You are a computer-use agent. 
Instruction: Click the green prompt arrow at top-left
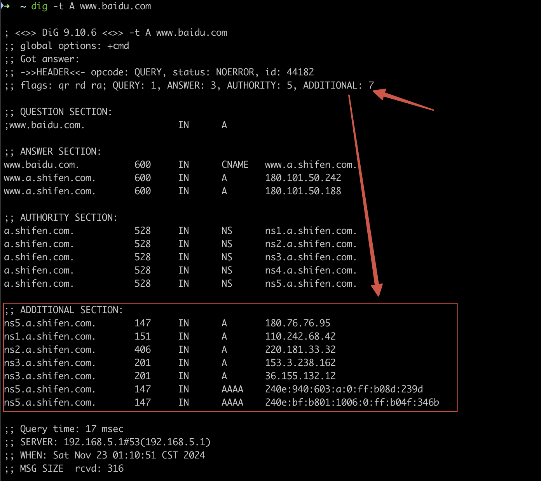coord(5,6)
